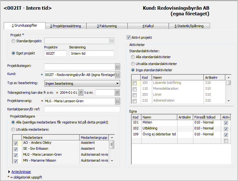Click the Assistent group cell for Siw Eriksson

pyautogui.click(x=94, y=148)
